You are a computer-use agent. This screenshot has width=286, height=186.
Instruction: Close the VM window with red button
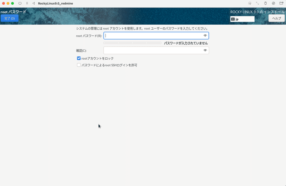(4, 3)
